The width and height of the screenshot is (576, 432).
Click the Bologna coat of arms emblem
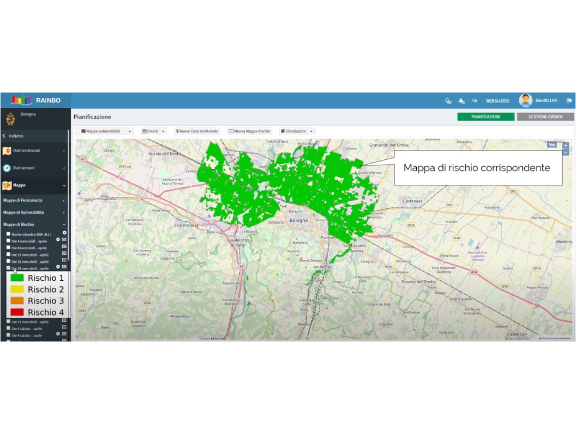[10, 119]
